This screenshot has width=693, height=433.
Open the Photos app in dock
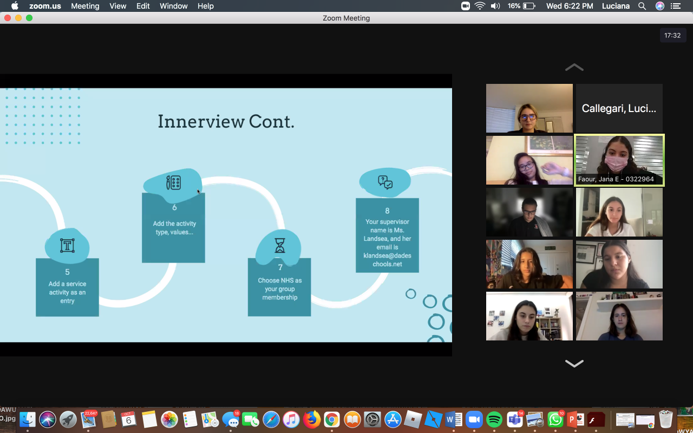[169, 419]
